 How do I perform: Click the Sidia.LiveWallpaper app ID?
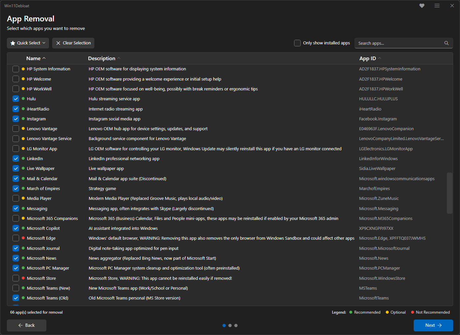pos(377,169)
